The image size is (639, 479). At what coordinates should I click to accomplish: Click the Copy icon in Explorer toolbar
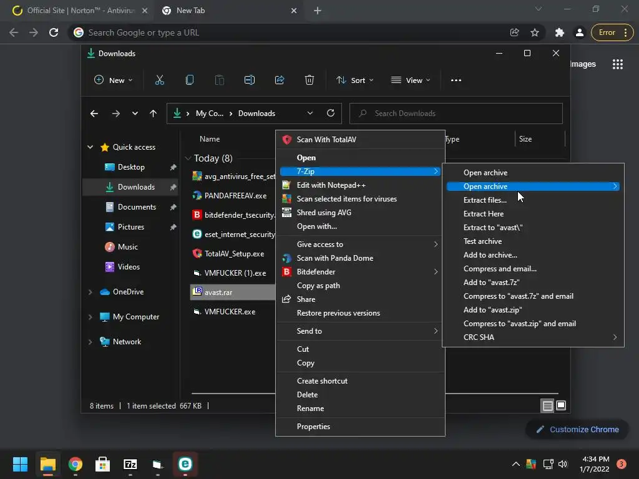click(190, 80)
